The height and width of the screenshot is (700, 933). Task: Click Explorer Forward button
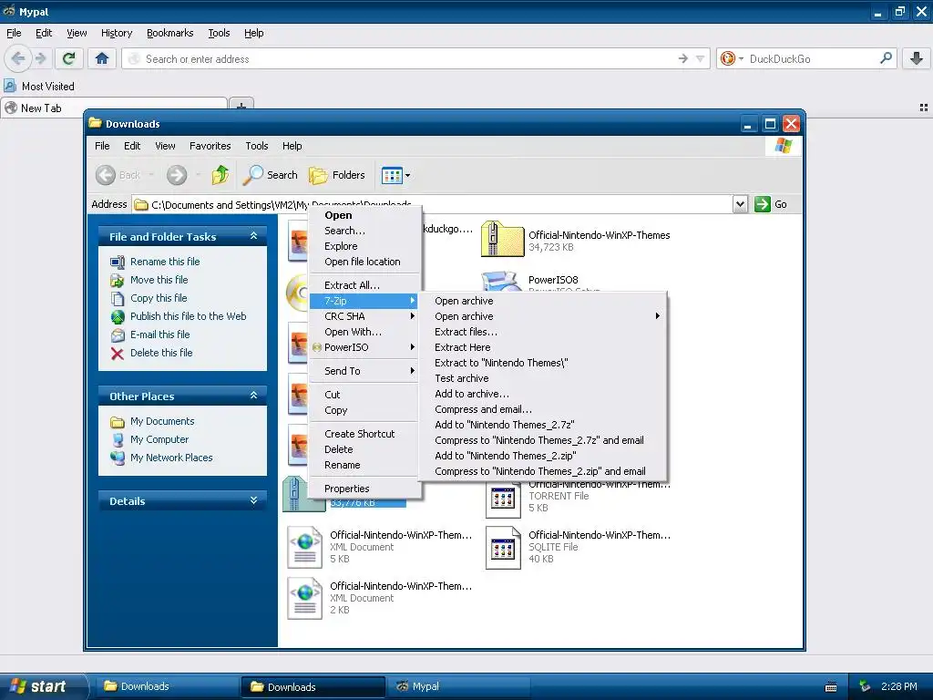coord(177,175)
